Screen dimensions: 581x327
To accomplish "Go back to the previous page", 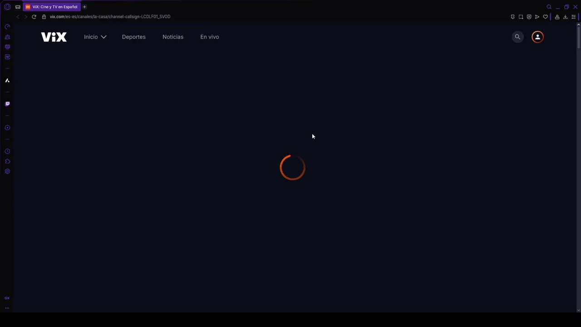I will [18, 17].
